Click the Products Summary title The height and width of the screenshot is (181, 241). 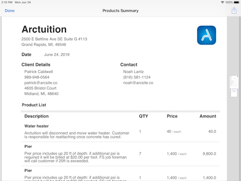pos(120,11)
